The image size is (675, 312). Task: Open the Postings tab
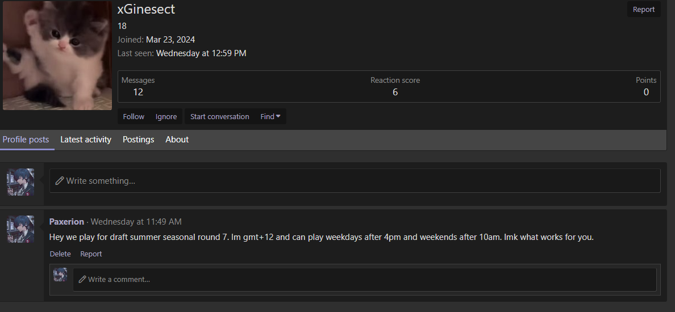(138, 140)
